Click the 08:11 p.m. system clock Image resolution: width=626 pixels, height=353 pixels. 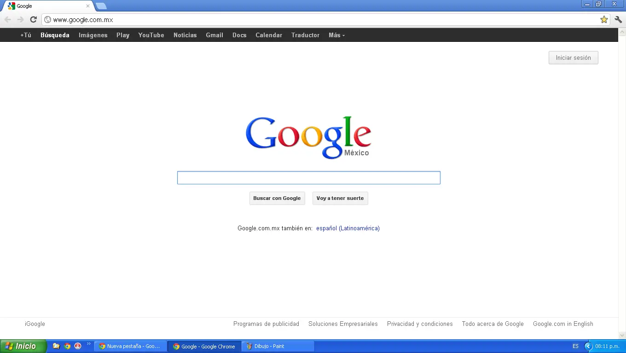(608, 346)
